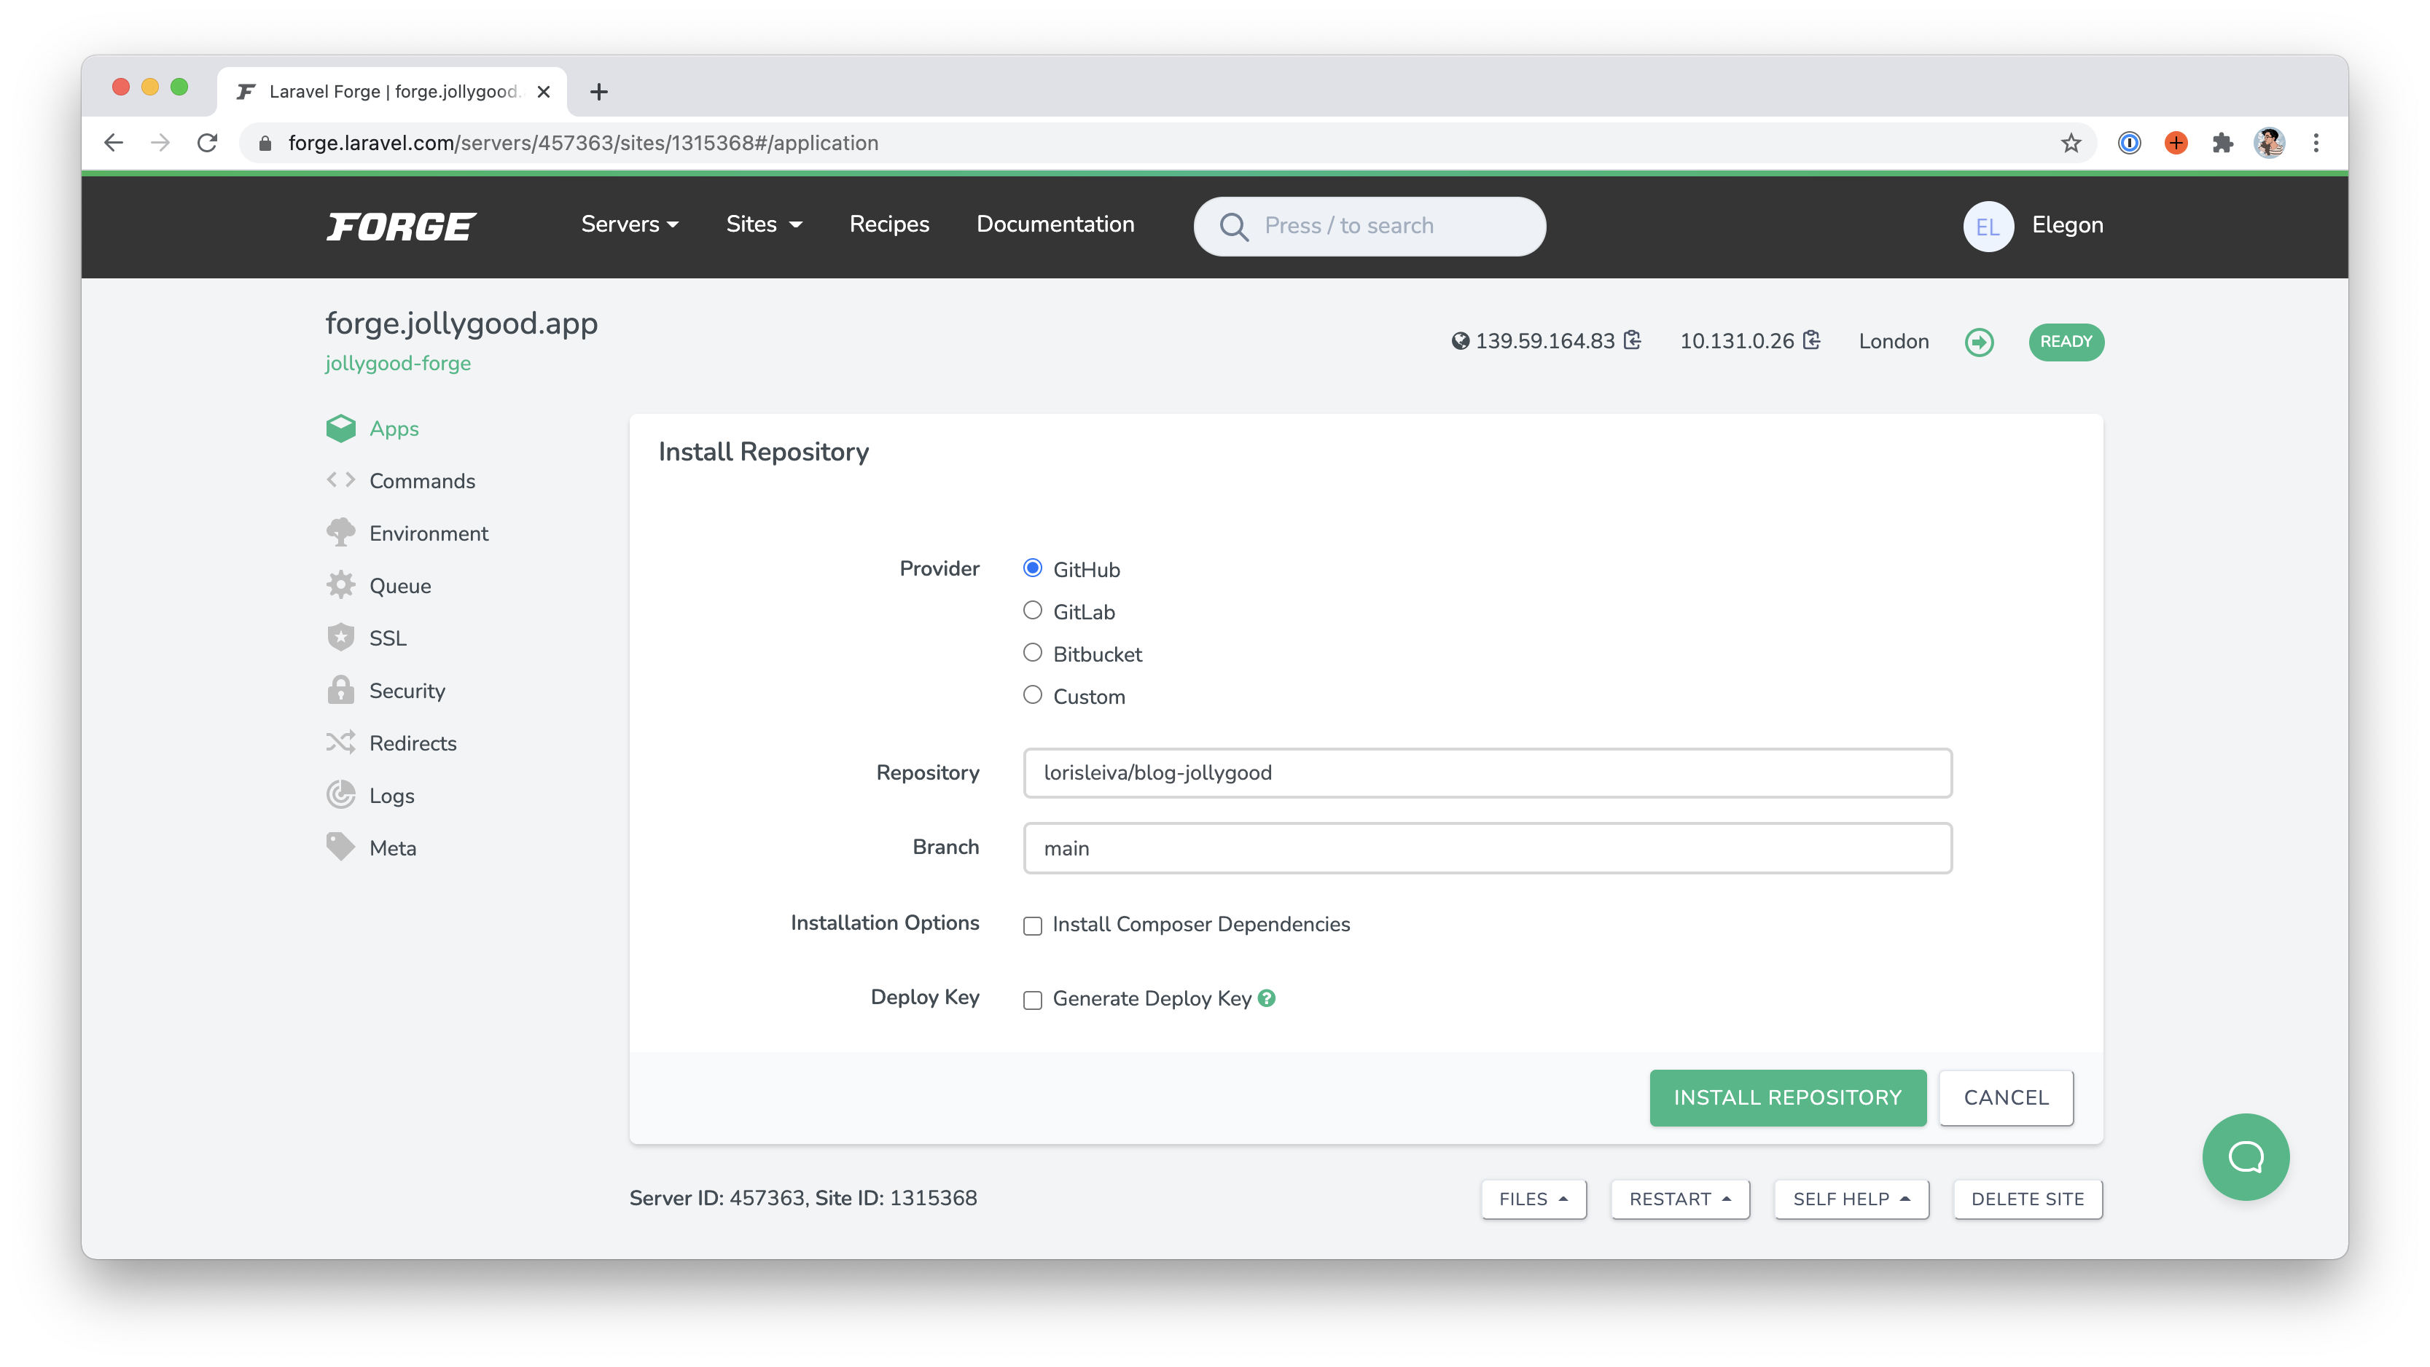Click the READY status badge

2066,342
